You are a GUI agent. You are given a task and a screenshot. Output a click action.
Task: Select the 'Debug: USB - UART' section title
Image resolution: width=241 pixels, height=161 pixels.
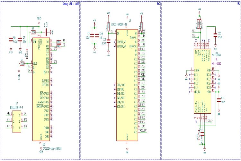(71, 4)
